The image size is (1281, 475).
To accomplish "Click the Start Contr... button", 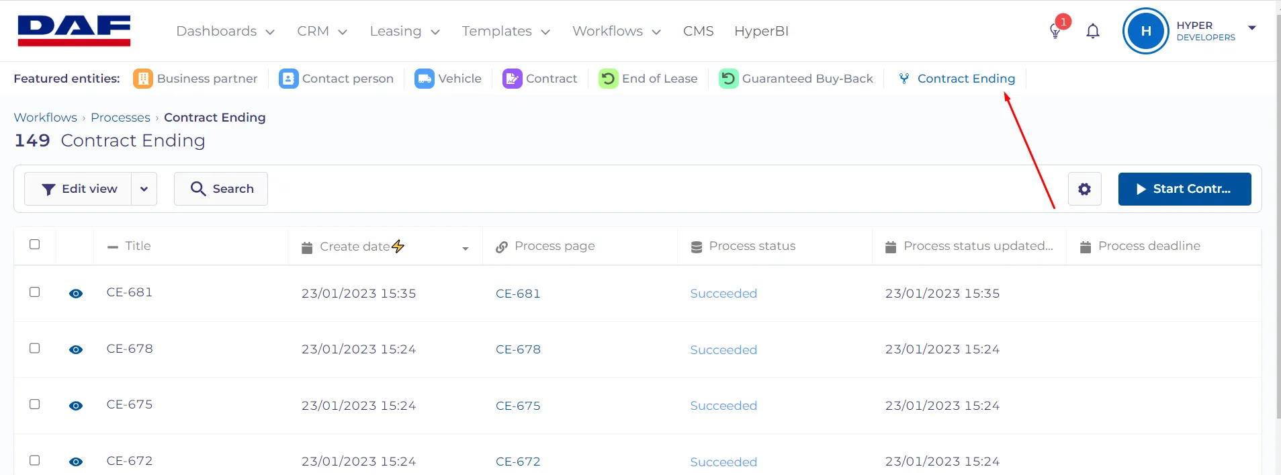I will pos(1184,189).
